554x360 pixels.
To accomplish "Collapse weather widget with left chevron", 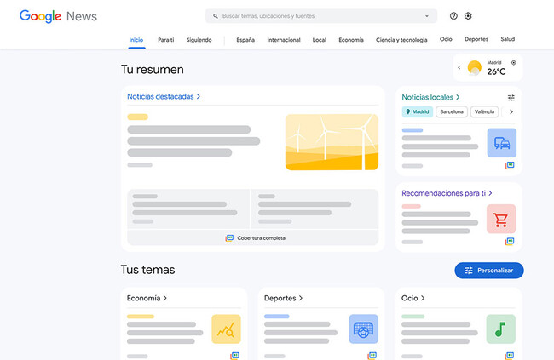I will point(459,67).
